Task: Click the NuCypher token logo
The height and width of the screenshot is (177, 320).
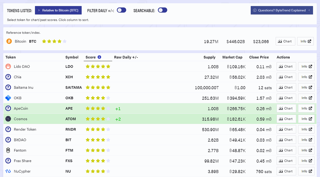Action: coord(8,171)
